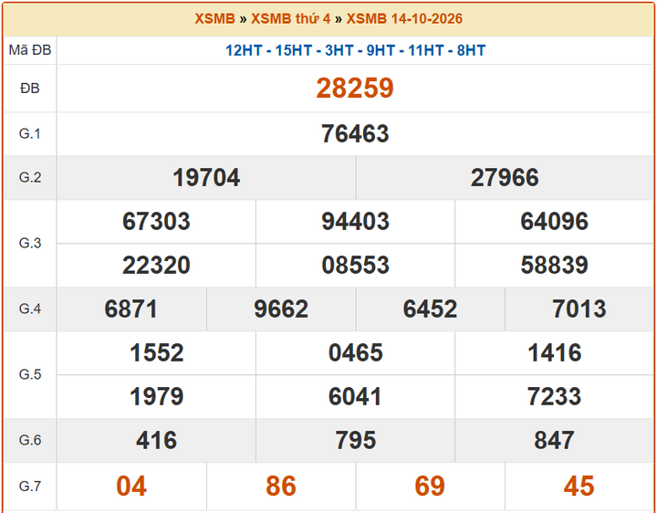This screenshot has height=513, width=657.
Task: Select the G.5 number 6041
Action: [x=355, y=397]
